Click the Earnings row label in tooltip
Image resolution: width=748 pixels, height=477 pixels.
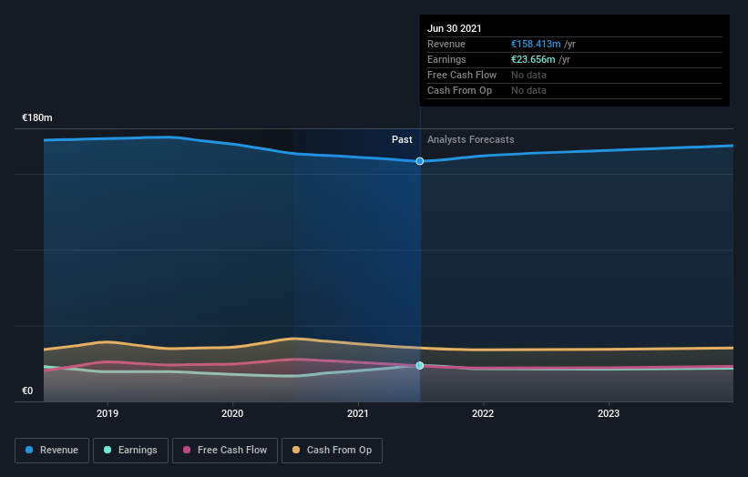pyautogui.click(x=446, y=59)
